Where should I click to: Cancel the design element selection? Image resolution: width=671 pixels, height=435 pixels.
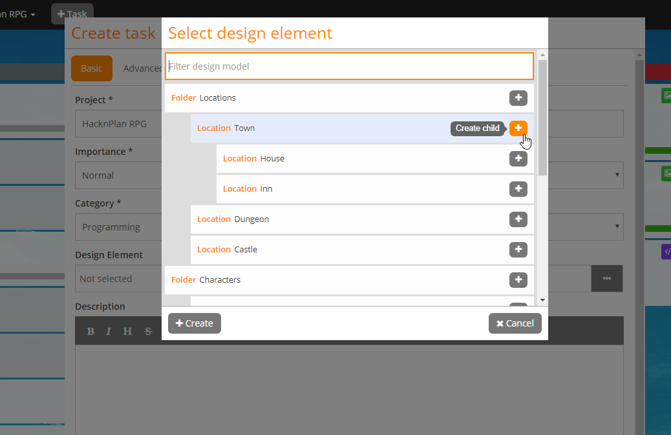point(515,323)
